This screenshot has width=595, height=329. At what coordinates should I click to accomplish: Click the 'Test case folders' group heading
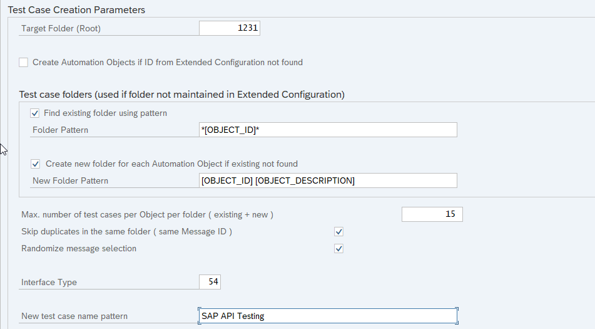coord(182,95)
